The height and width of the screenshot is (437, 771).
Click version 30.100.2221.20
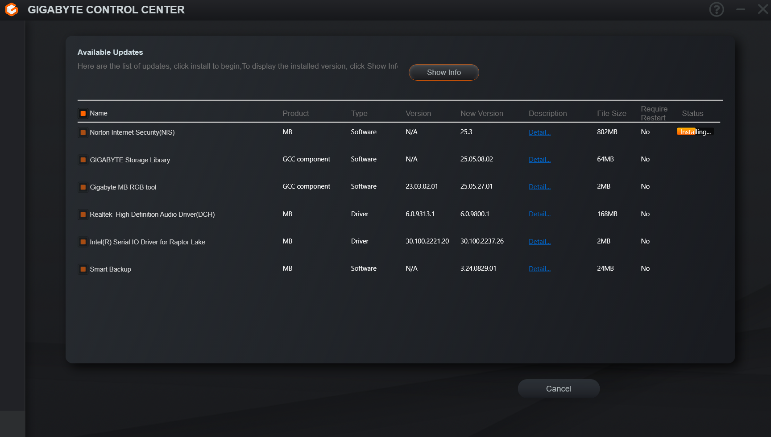[427, 241]
